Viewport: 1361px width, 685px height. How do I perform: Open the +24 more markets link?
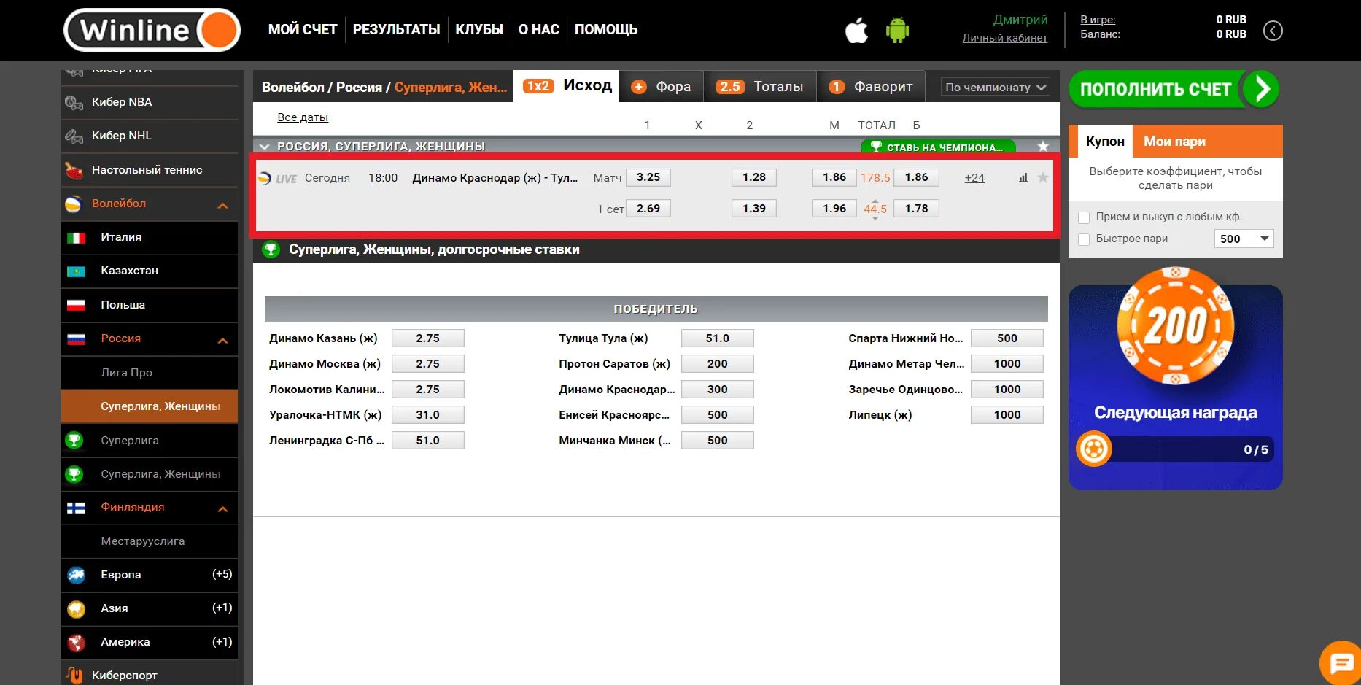[x=974, y=178]
